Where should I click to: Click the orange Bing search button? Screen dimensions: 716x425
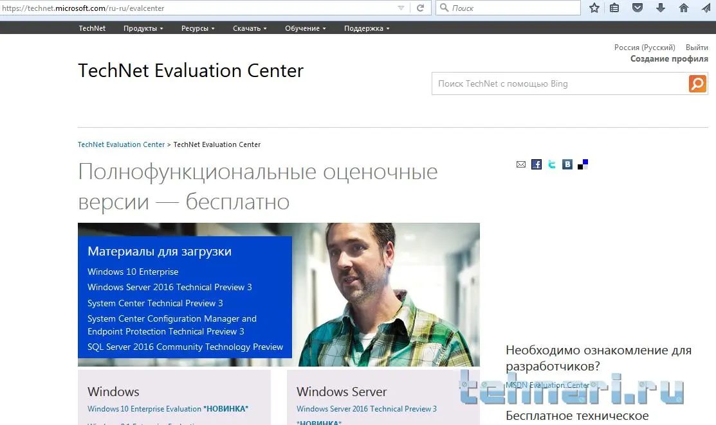(x=697, y=83)
